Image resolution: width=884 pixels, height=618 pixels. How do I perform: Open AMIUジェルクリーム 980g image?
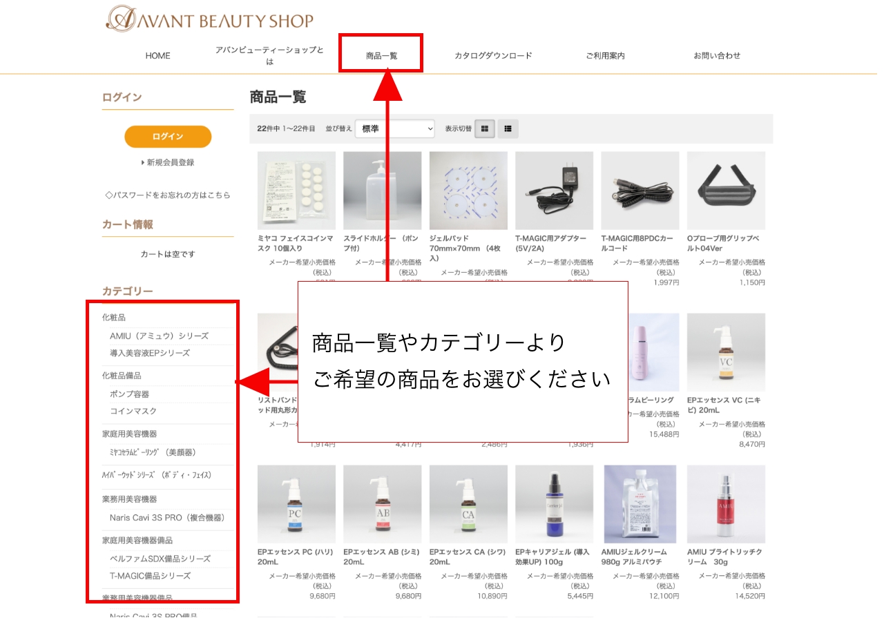[x=640, y=504]
